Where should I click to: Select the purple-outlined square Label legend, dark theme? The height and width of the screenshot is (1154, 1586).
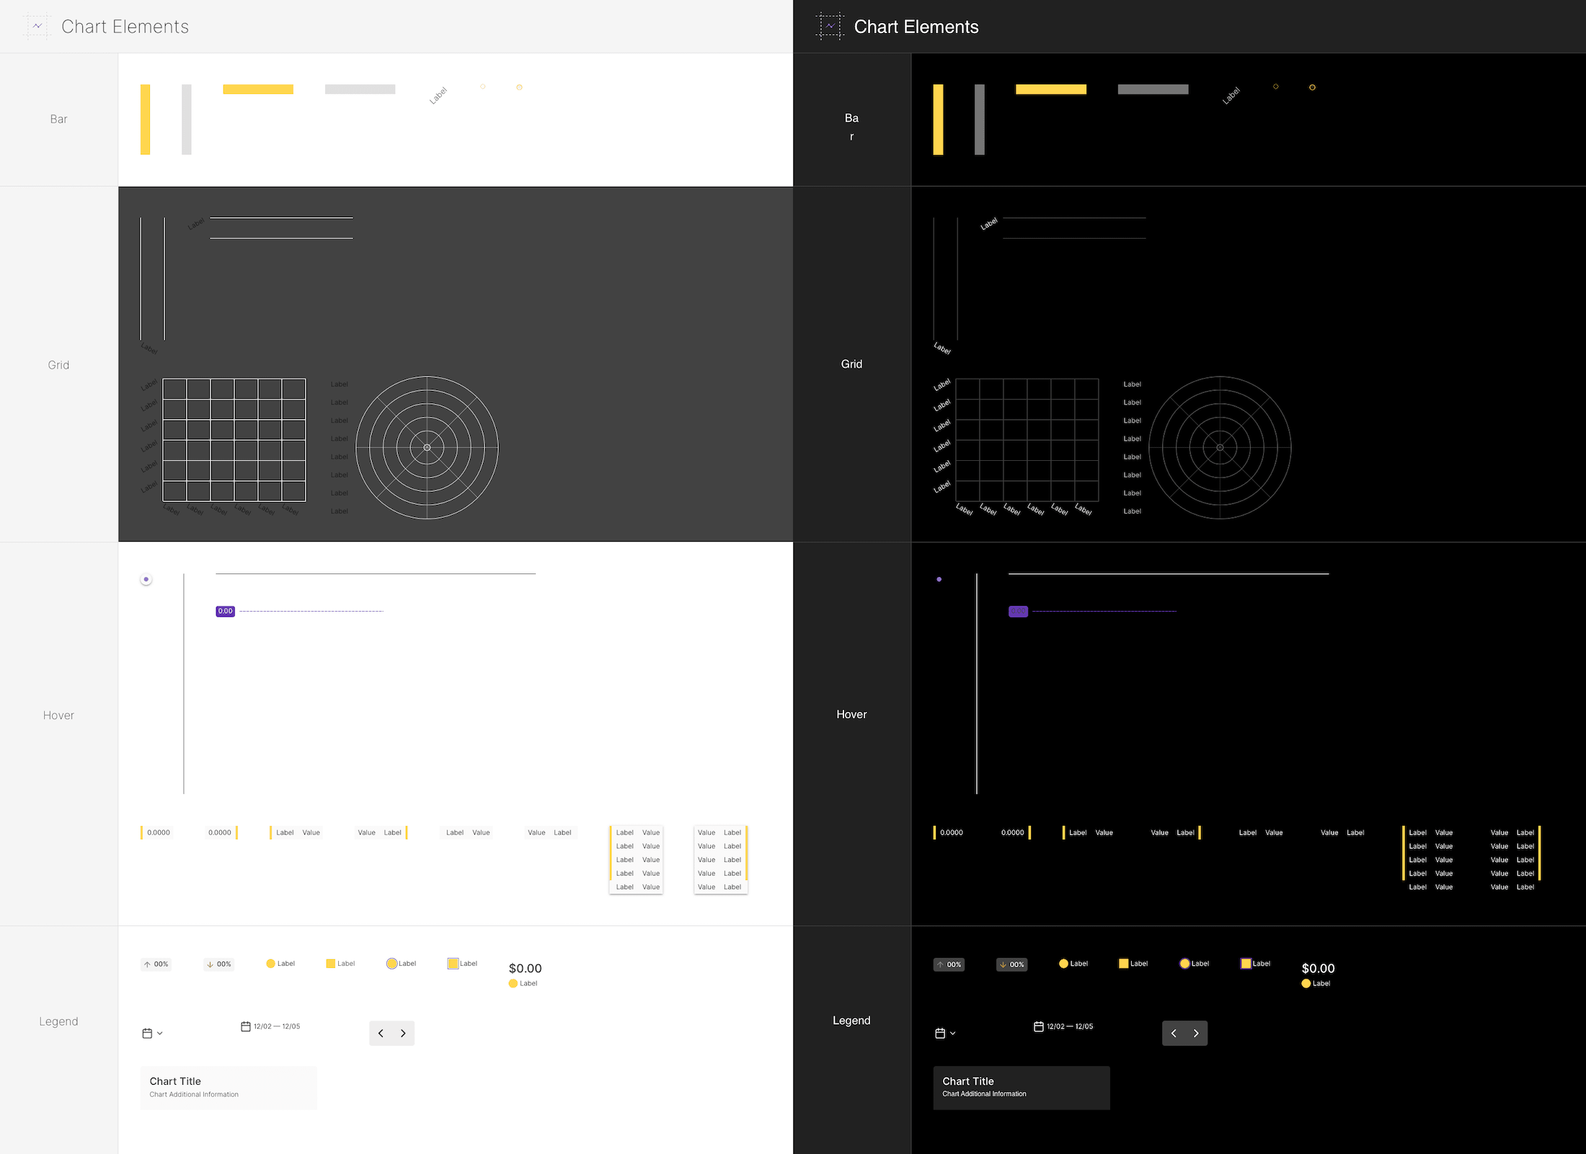(x=1255, y=964)
